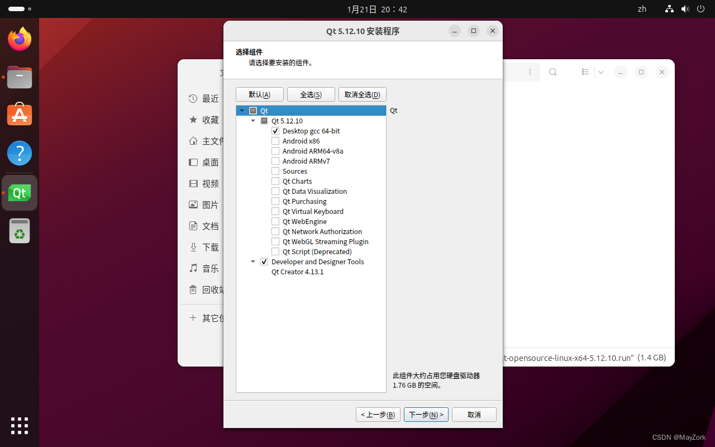This screenshot has height=447, width=715.
Task: Check Qt Purchasing
Action: coord(275,202)
